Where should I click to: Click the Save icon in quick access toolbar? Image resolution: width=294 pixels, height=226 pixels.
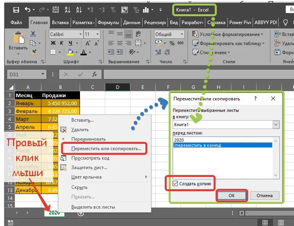pos(16,10)
